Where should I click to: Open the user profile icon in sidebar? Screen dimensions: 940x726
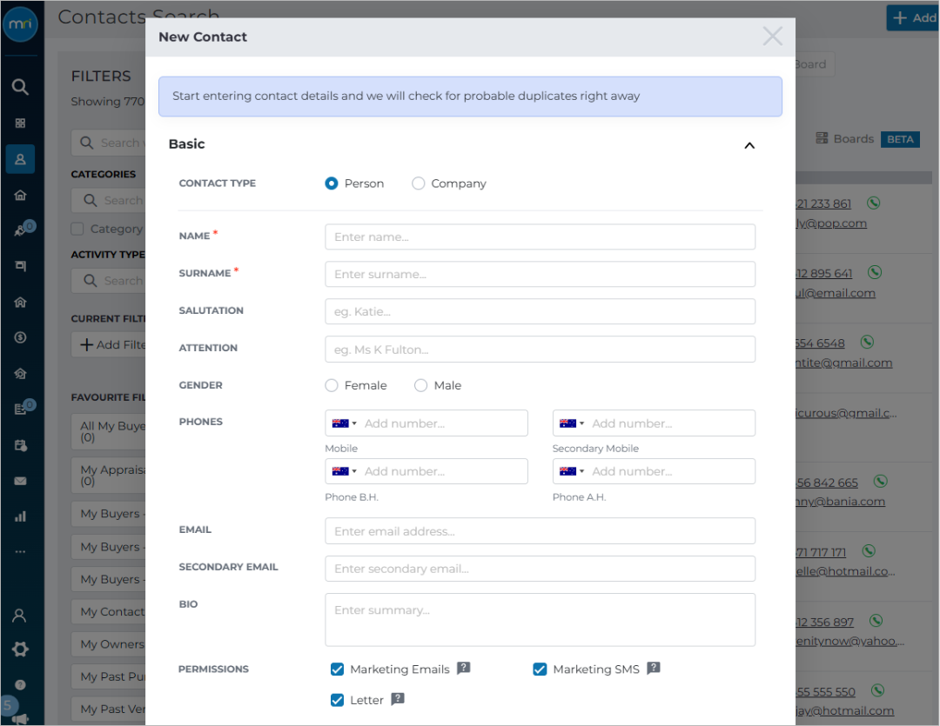(20, 616)
